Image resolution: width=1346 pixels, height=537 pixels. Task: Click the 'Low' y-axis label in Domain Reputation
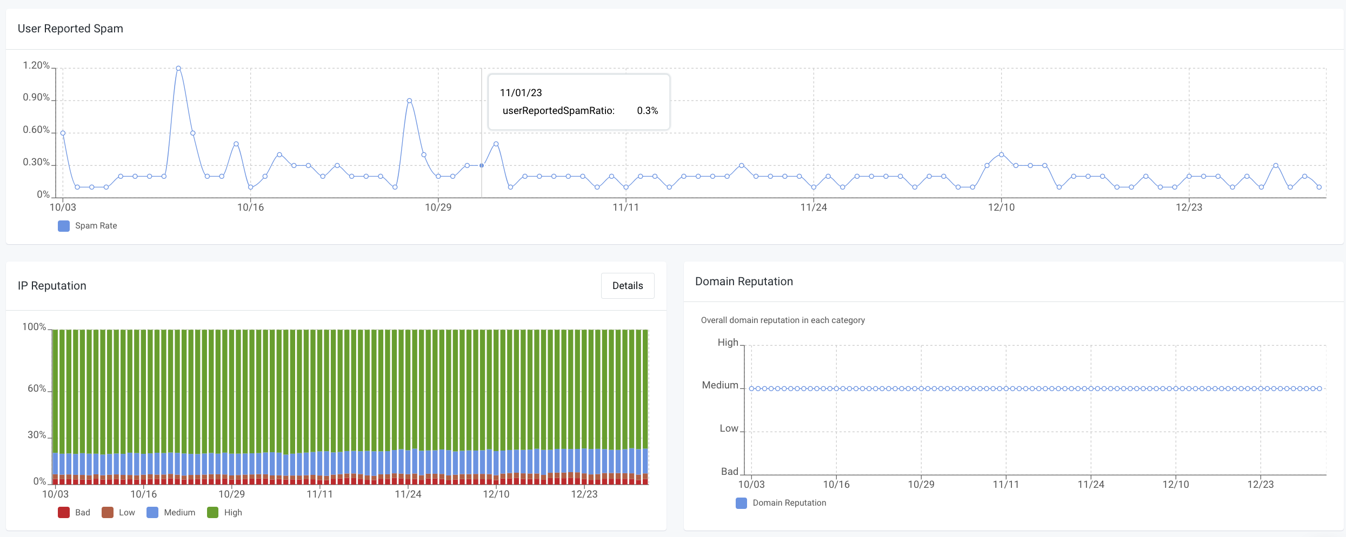point(729,428)
